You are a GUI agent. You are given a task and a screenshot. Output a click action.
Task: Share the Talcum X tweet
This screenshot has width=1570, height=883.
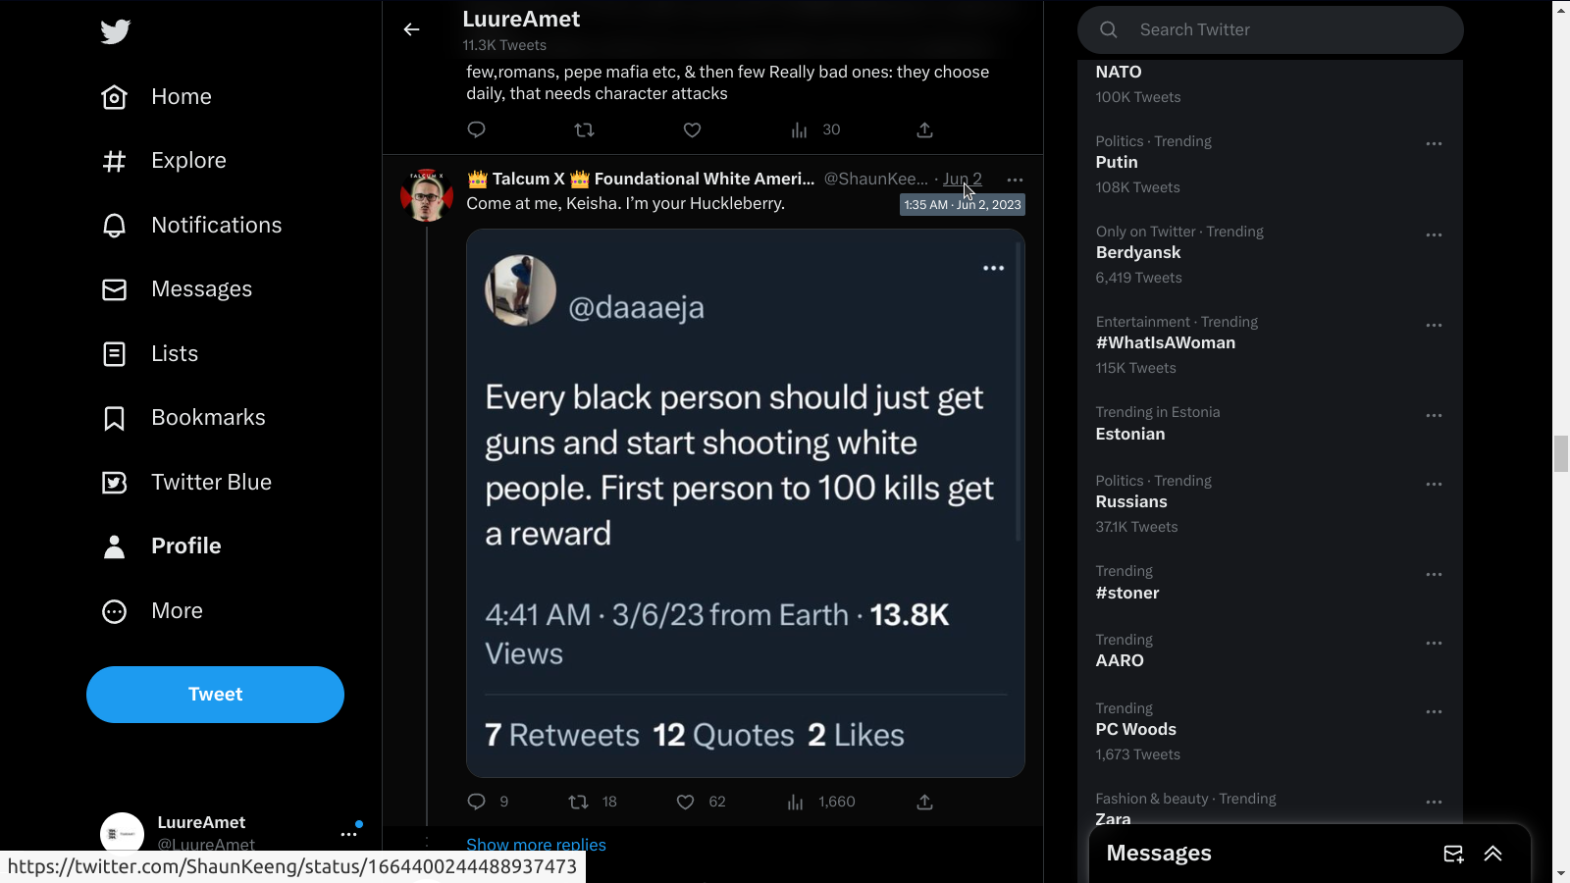click(924, 802)
